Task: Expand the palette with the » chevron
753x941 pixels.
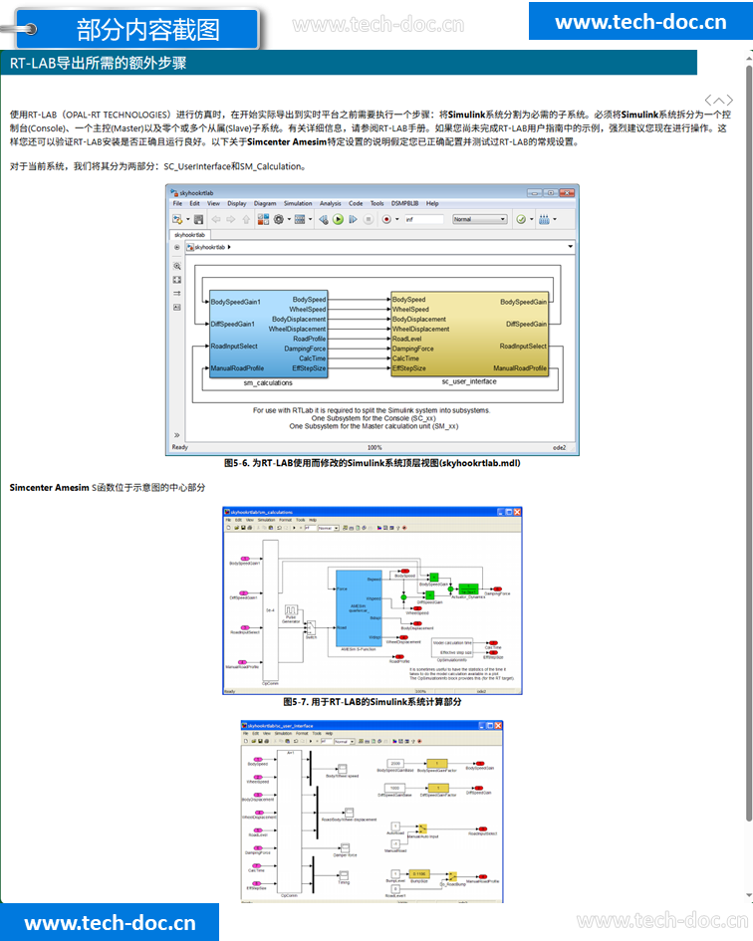Action: [x=176, y=434]
